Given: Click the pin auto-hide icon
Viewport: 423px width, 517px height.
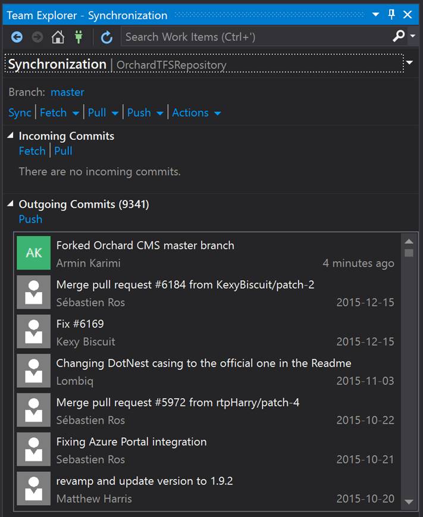Looking at the screenshot, I should coord(391,14).
